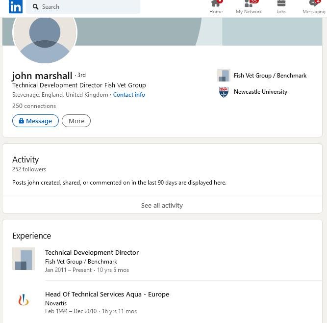Click the search magnifier icon
This screenshot has height=323, width=327.
(x=35, y=7)
